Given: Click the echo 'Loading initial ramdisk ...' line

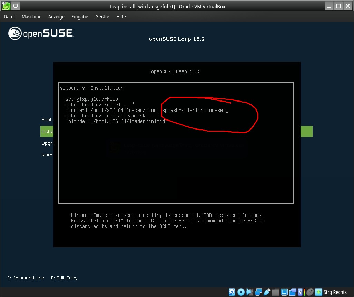Looking at the screenshot, I should tap(112, 116).
